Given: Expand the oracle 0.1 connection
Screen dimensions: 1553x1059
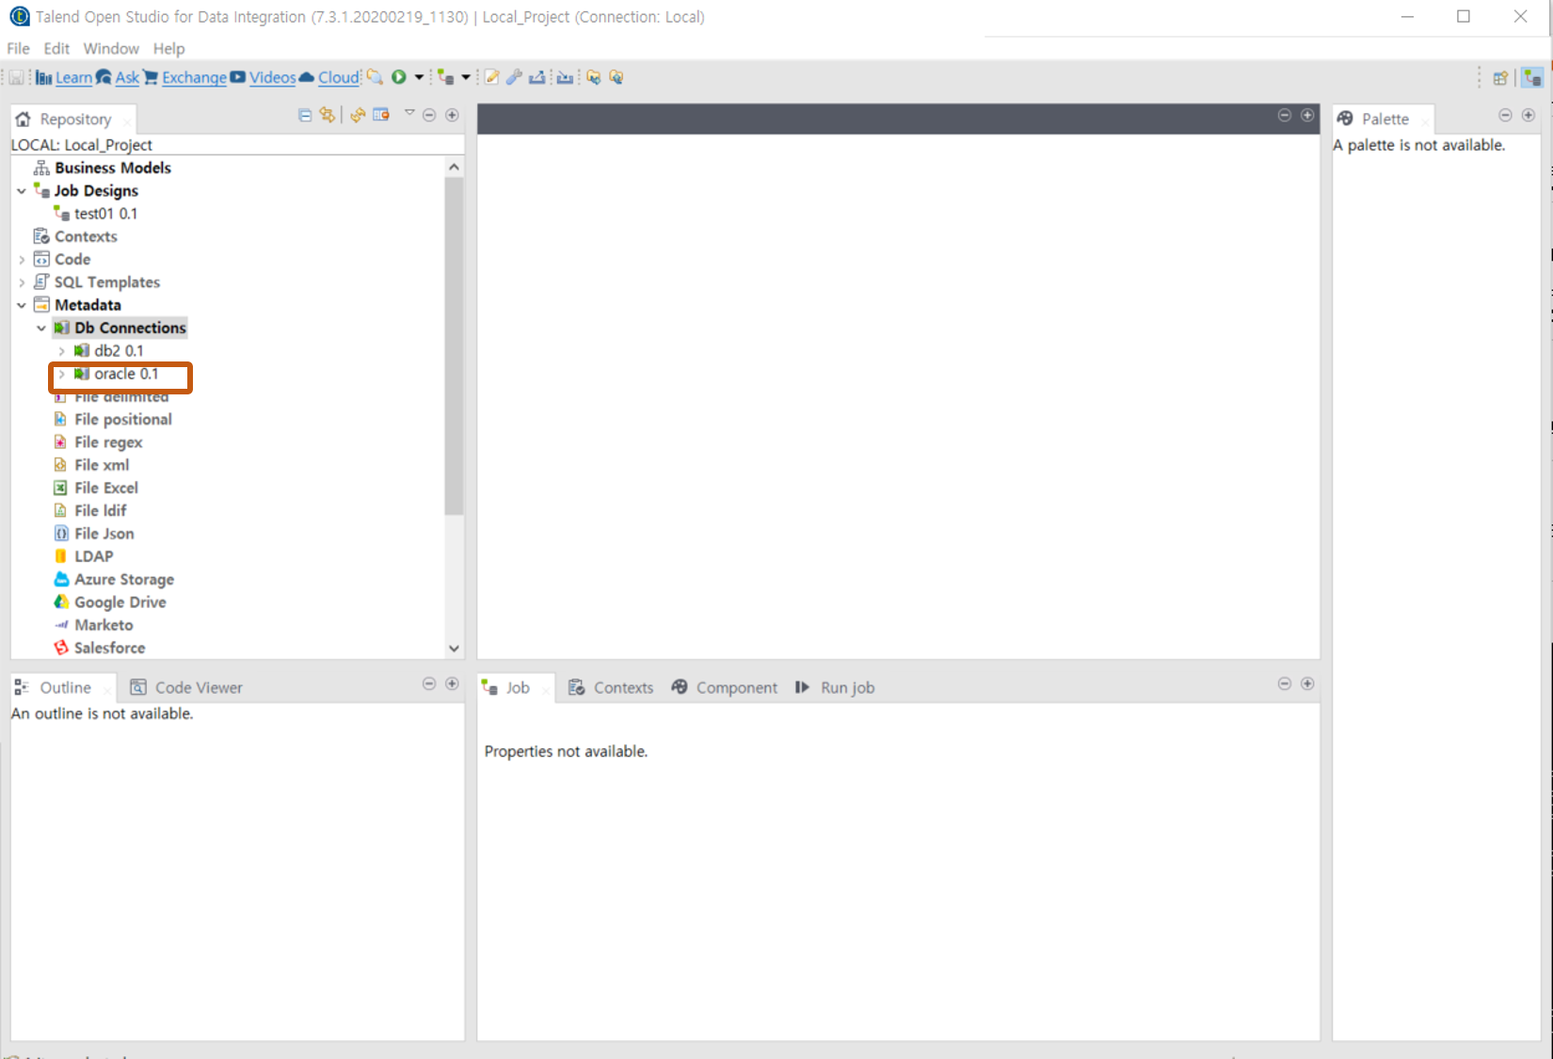Looking at the screenshot, I should point(61,374).
